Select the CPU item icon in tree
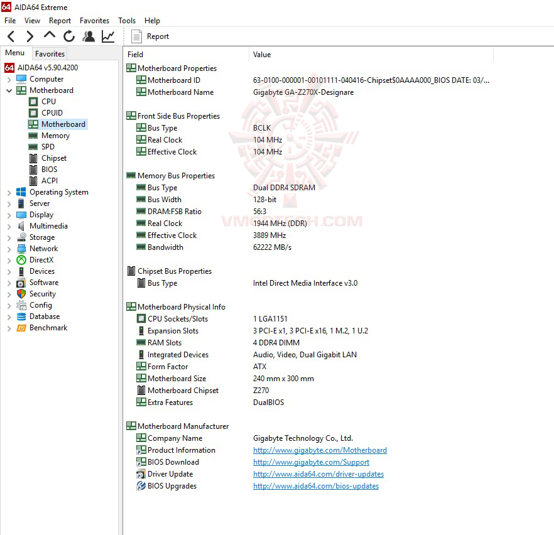Image resolution: width=554 pixels, height=535 pixels. coord(33,102)
